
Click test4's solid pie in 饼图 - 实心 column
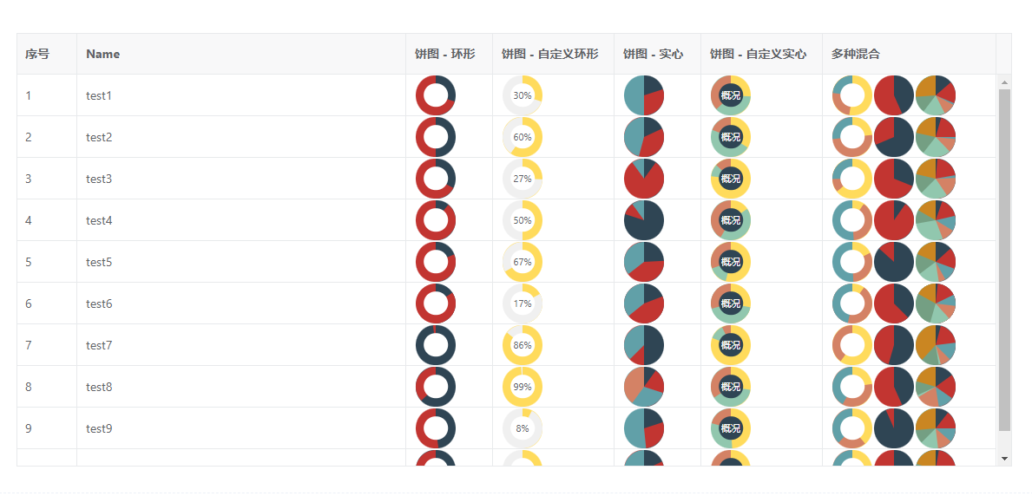click(x=644, y=220)
